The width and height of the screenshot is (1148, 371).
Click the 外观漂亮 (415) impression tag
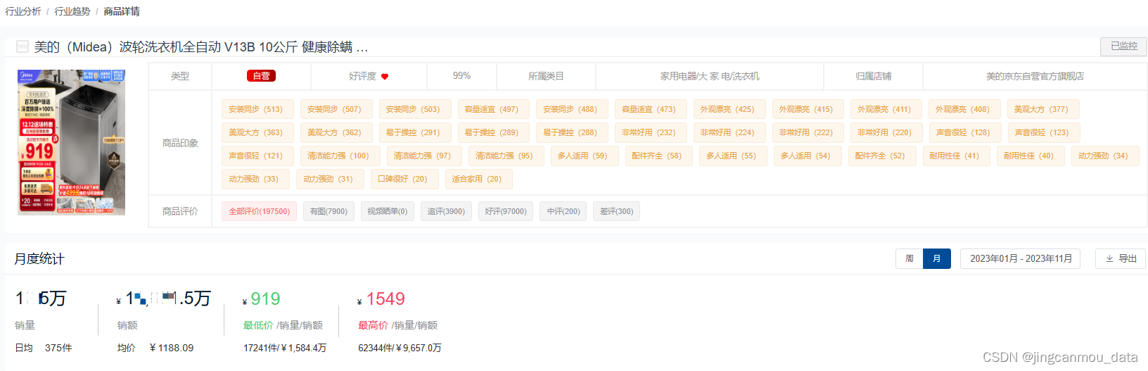coord(807,109)
